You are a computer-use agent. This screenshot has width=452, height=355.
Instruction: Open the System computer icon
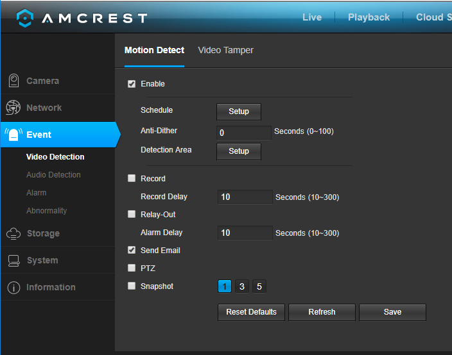pyautogui.click(x=13, y=261)
